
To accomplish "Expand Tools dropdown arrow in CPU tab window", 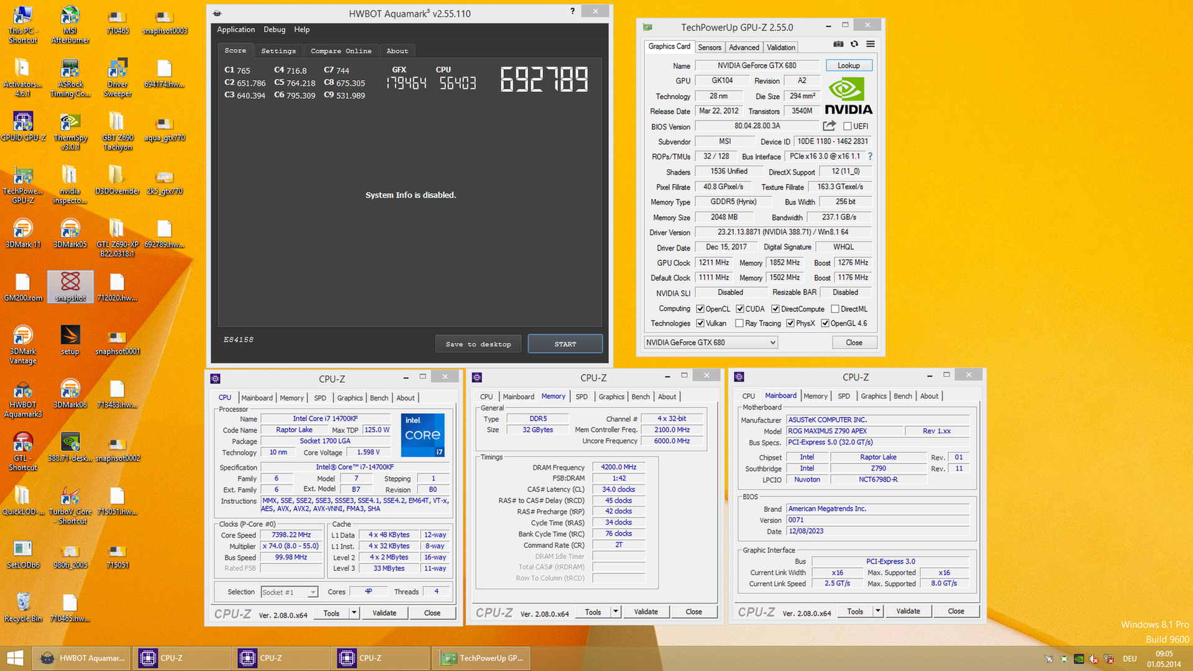I will pyautogui.click(x=354, y=613).
